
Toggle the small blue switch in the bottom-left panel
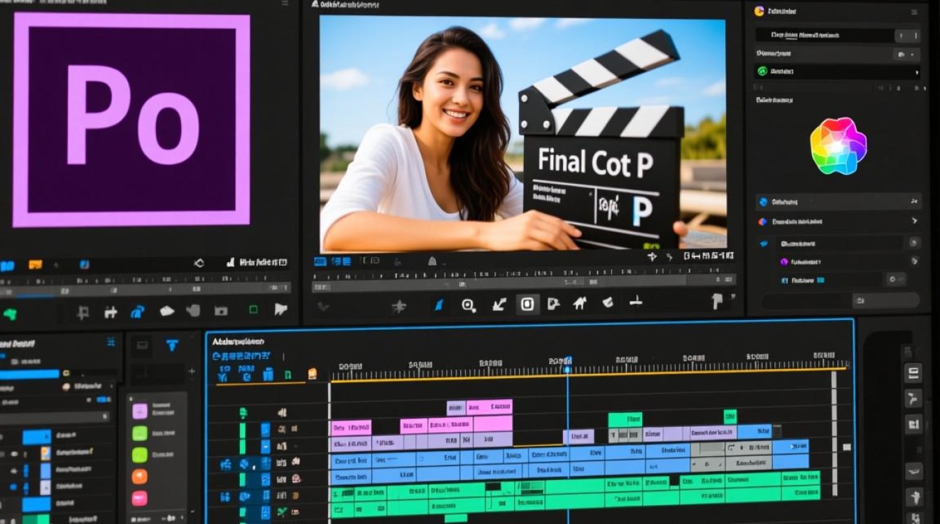[104, 399]
